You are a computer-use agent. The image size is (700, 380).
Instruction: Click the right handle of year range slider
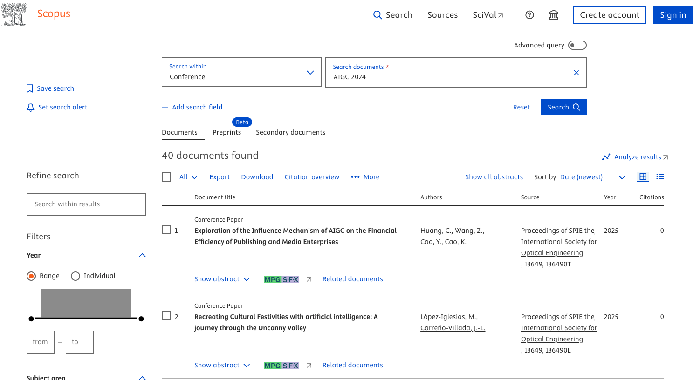[141, 319]
